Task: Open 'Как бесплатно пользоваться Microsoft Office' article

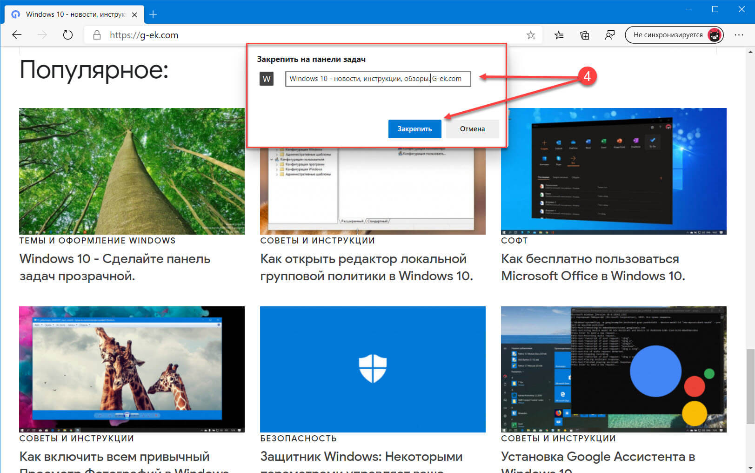Action: click(x=593, y=267)
